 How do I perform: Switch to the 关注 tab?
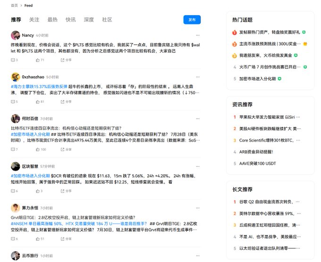(x=34, y=20)
